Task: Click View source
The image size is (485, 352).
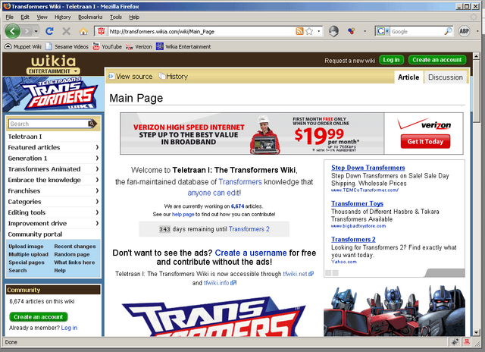Action: [130, 77]
